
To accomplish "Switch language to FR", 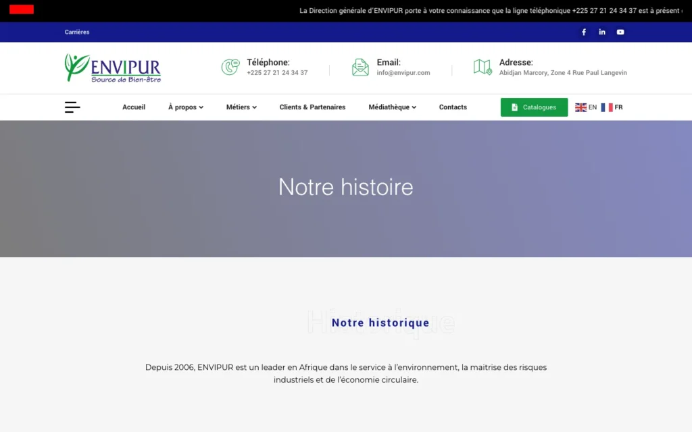I will [x=618, y=107].
